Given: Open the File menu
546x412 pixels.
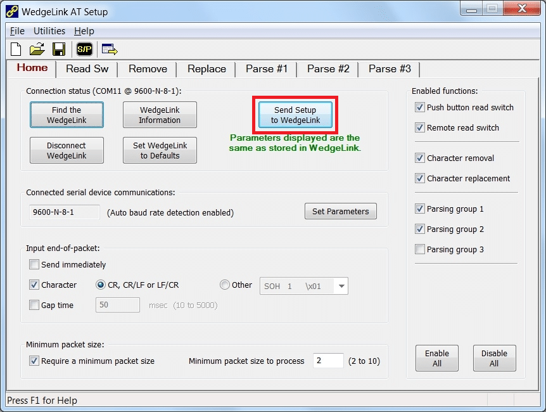Looking at the screenshot, I should [x=17, y=30].
